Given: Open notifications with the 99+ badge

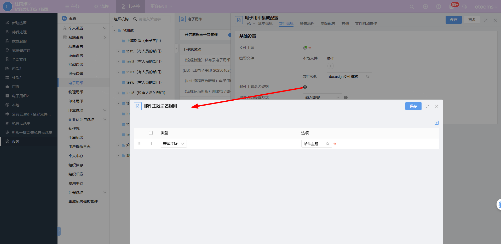Looking at the screenshot, I should pyautogui.click(x=452, y=7).
